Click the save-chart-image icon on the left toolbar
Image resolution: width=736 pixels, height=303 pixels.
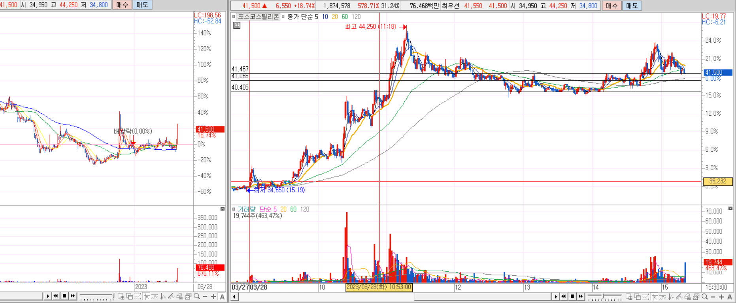pyautogui.click(x=188, y=296)
